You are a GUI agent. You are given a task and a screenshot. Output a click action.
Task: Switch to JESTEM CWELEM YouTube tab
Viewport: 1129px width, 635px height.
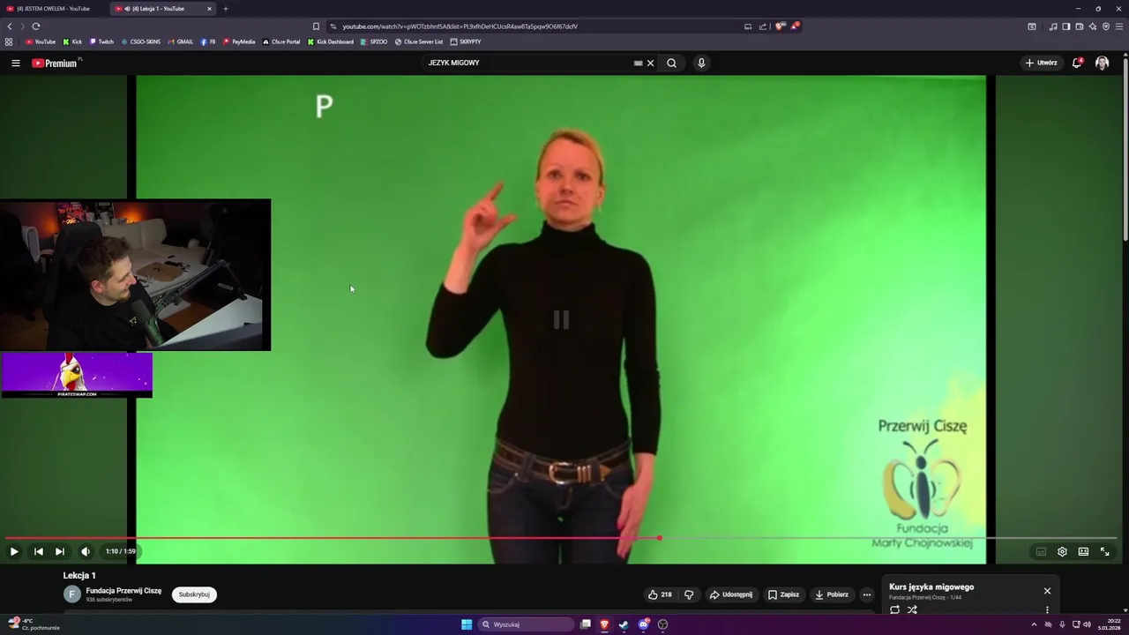click(x=53, y=9)
